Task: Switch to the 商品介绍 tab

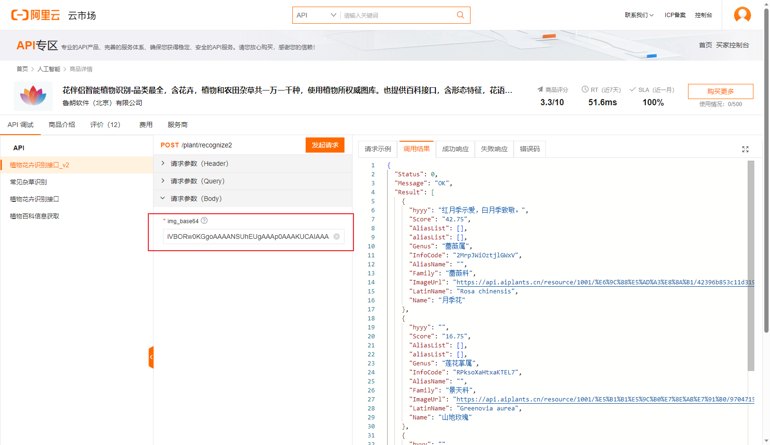Action: [x=62, y=125]
